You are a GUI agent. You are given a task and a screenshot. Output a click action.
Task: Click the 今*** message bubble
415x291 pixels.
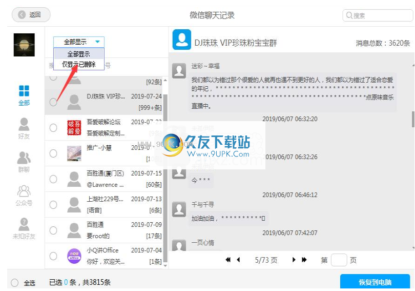pos(201,180)
